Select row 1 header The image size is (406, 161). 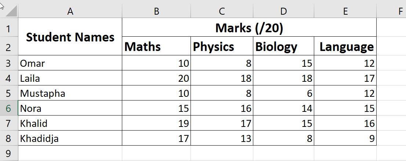(x=9, y=28)
